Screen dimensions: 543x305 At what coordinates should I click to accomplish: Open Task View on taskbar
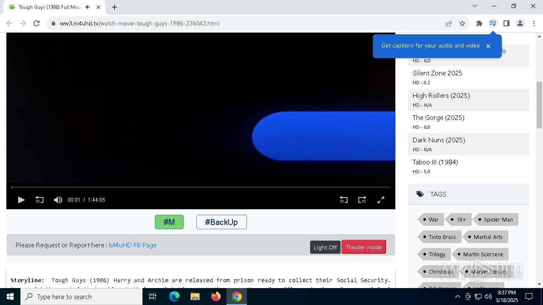pyautogui.click(x=153, y=297)
